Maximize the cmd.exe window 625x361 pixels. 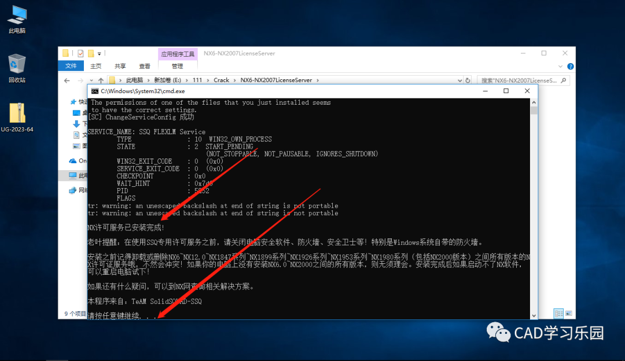point(506,91)
